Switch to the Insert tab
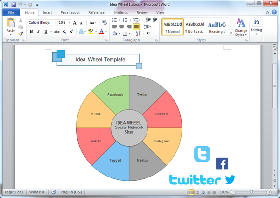Screen dimensions: 280x198 pyautogui.click(x=47, y=12)
